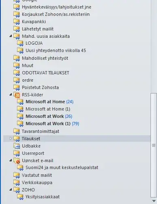
Task: Click the Verkkokauppa folder icon
Action: 17,182
